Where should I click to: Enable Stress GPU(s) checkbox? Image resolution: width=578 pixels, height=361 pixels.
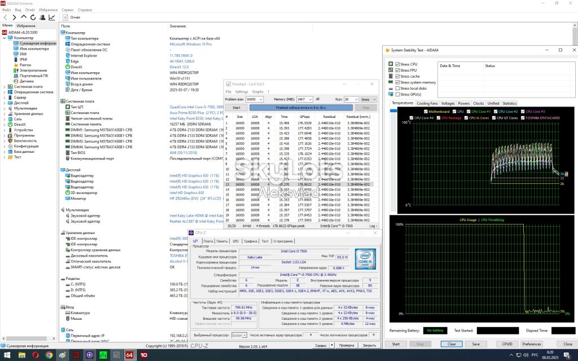pyautogui.click(x=397, y=94)
